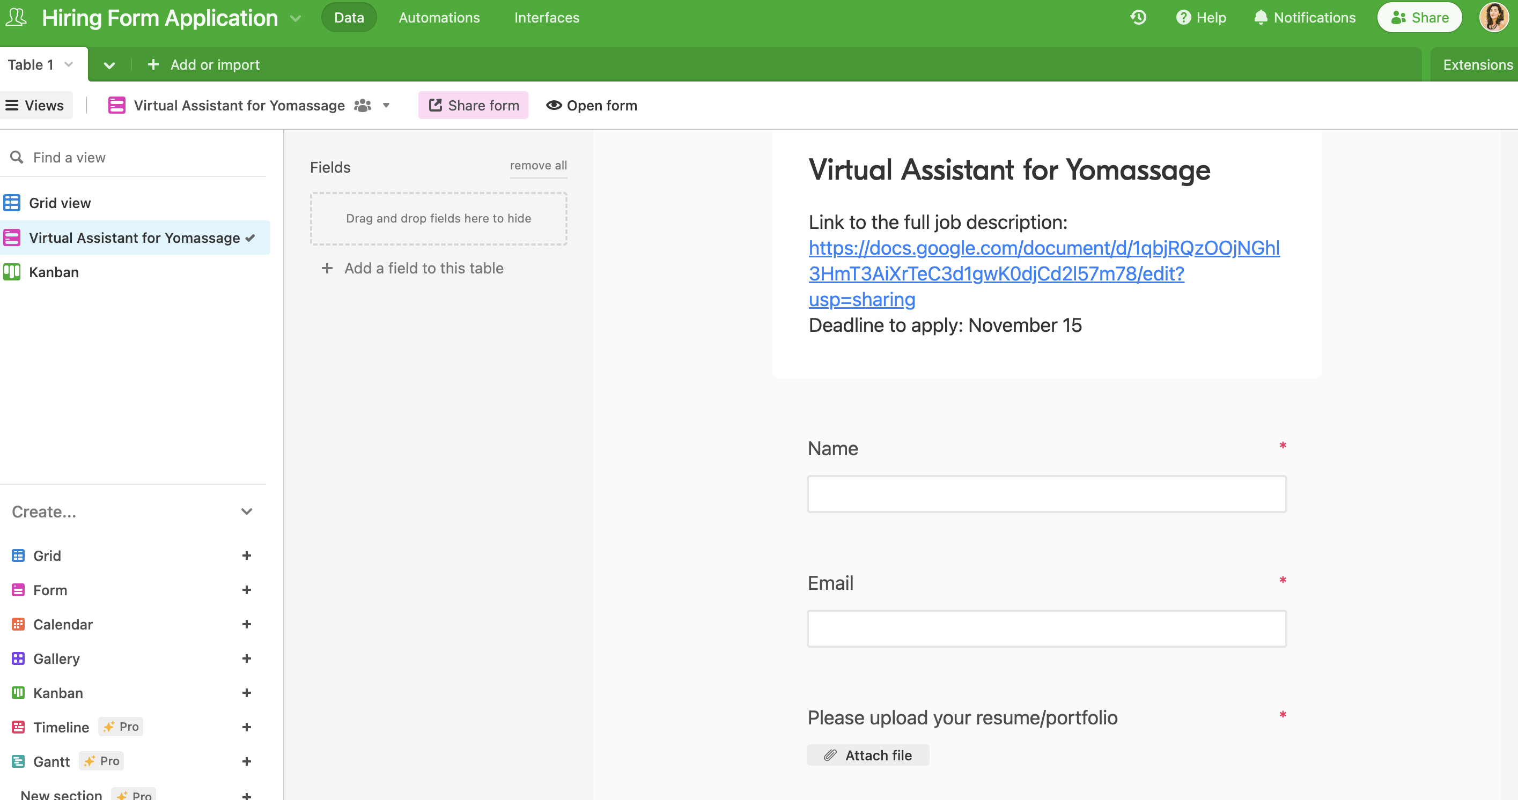
Task: Click the Calendar view icon in sidebar
Action: [x=17, y=624]
